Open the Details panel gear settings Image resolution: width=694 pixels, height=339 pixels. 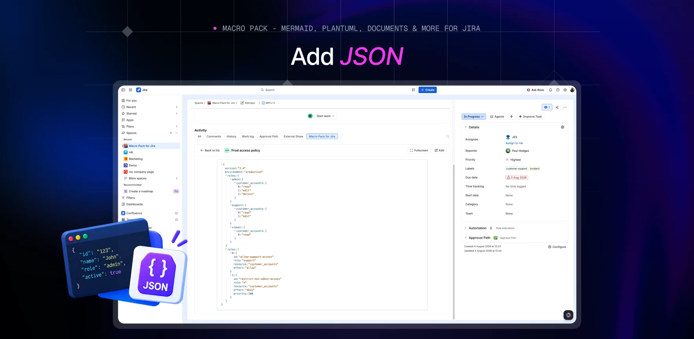(563, 127)
